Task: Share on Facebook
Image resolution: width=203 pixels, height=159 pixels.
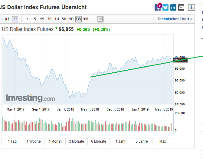Action: (158, 8)
